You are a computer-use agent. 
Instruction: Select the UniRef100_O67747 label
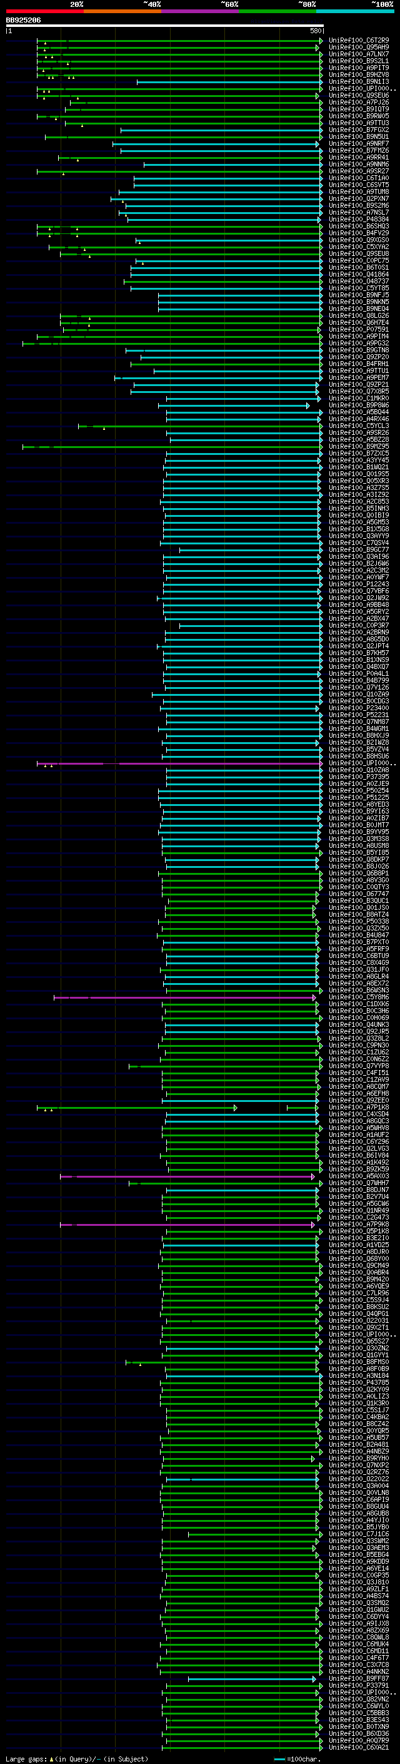point(359,894)
